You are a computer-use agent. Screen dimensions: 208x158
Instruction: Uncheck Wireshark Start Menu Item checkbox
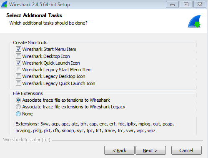(18, 49)
